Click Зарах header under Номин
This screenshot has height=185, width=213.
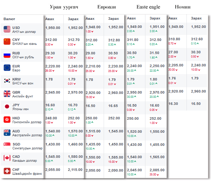click(196, 18)
